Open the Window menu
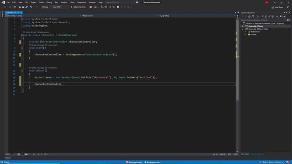Viewport: 292px width, 164px height. [x=92, y=2]
